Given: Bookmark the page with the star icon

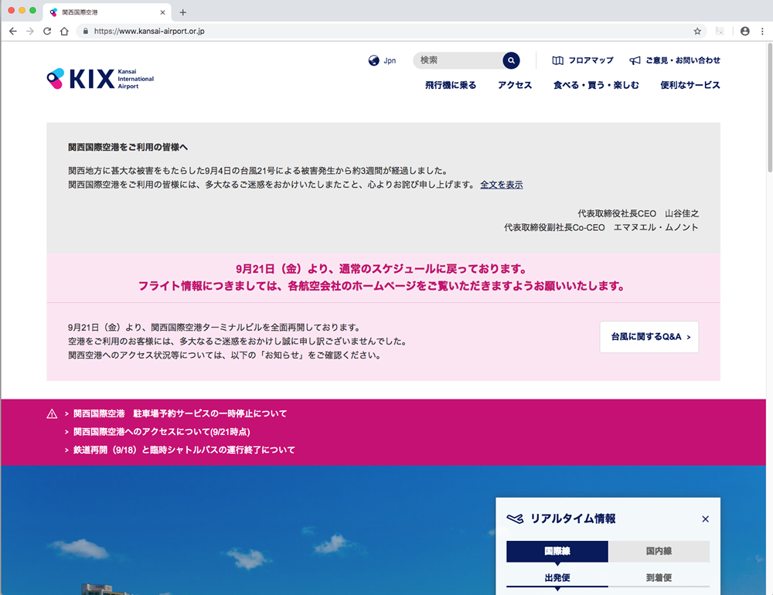Looking at the screenshot, I should [x=697, y=31].
